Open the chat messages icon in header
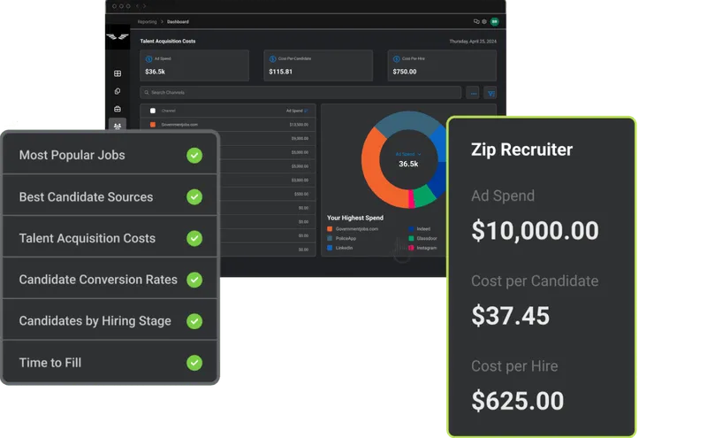 coord(476,21)
